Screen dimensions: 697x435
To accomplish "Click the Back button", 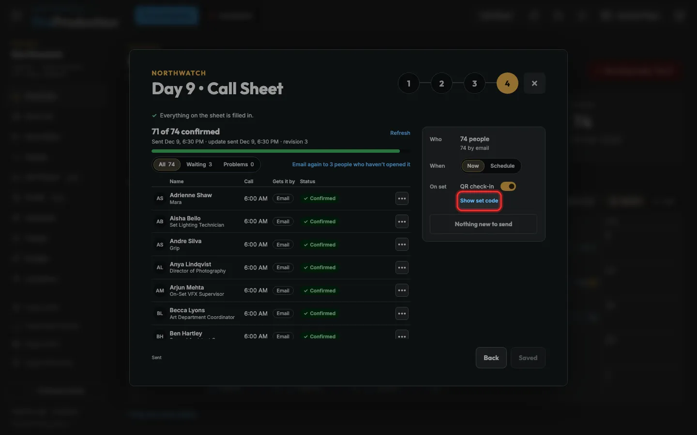I will pos(491,358).
